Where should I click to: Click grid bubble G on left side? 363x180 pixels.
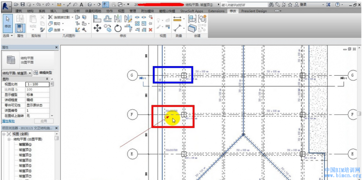click(x=132, y=75)
